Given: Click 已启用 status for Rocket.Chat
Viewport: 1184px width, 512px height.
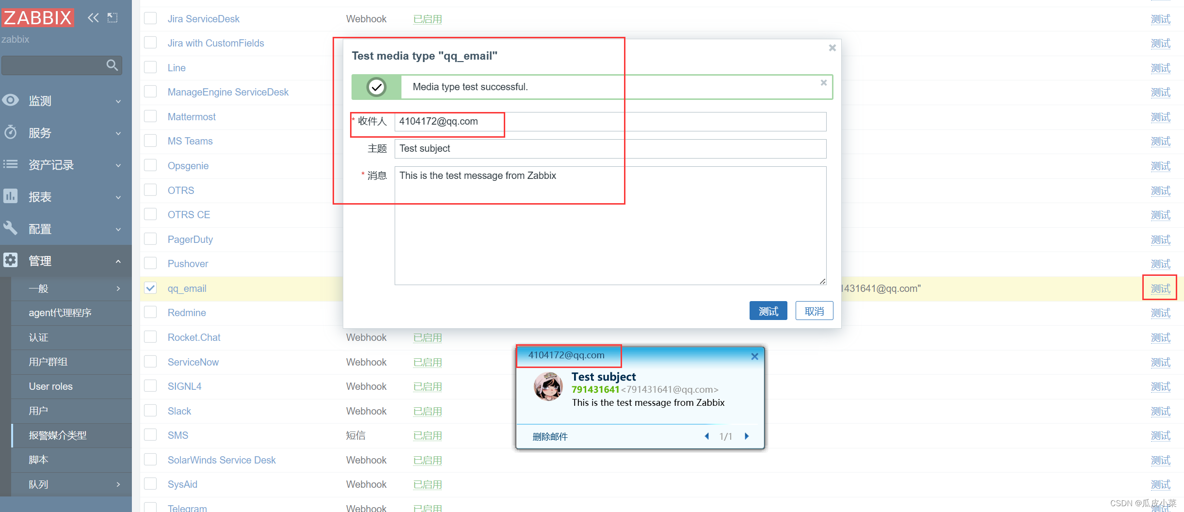Looking at the screenshot, I should coord(427,337).
